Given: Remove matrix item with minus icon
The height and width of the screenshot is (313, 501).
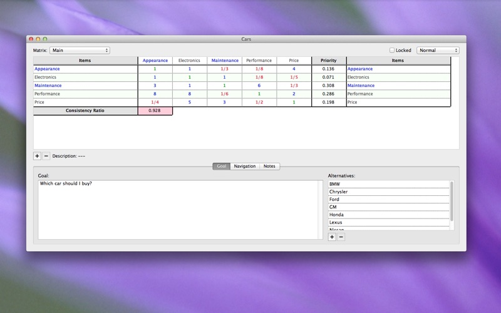Looking at the screenshot, I should point(46,156).
